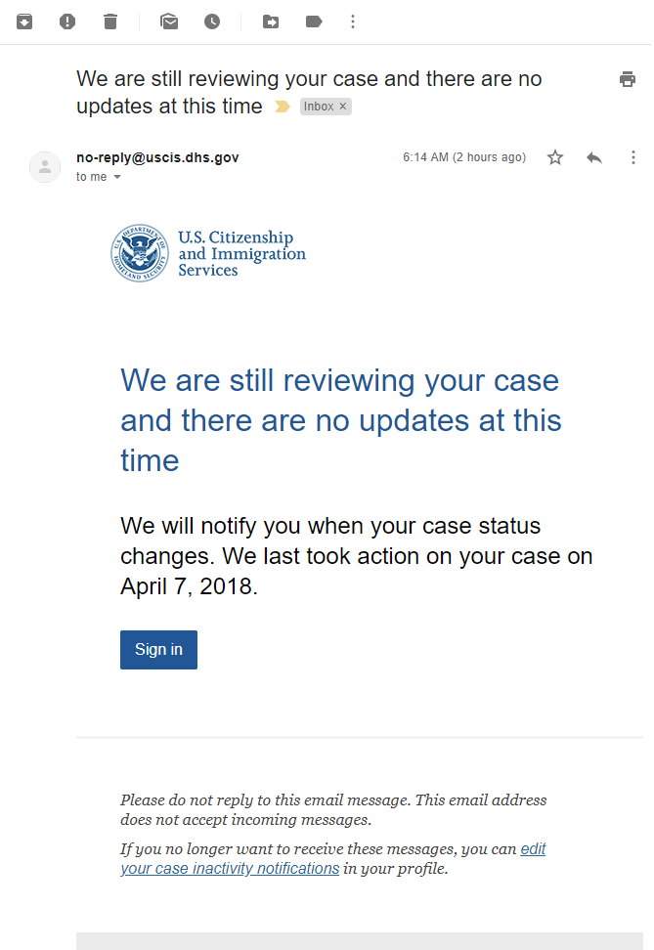
Task: Click the sender avatar image
Action: click(x=45, y=166)
